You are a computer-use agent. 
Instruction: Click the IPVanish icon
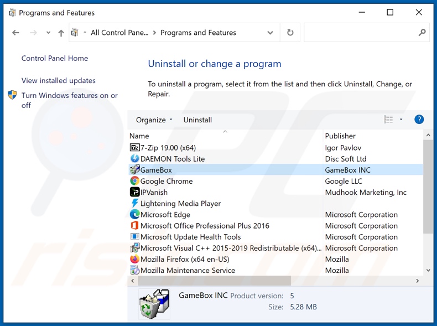coord(134,192)
